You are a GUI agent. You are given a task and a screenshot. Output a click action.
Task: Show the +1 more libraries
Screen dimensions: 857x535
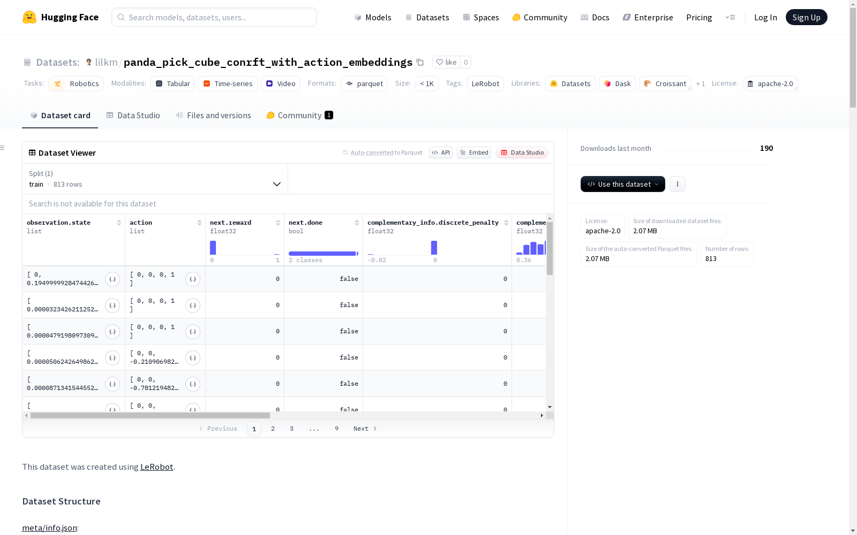click(x=701, y=83)
